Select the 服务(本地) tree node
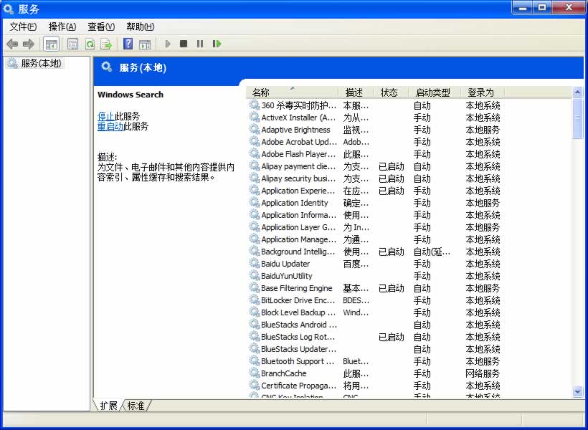This screenshot has height=430, width=588. tap(35, 63)
